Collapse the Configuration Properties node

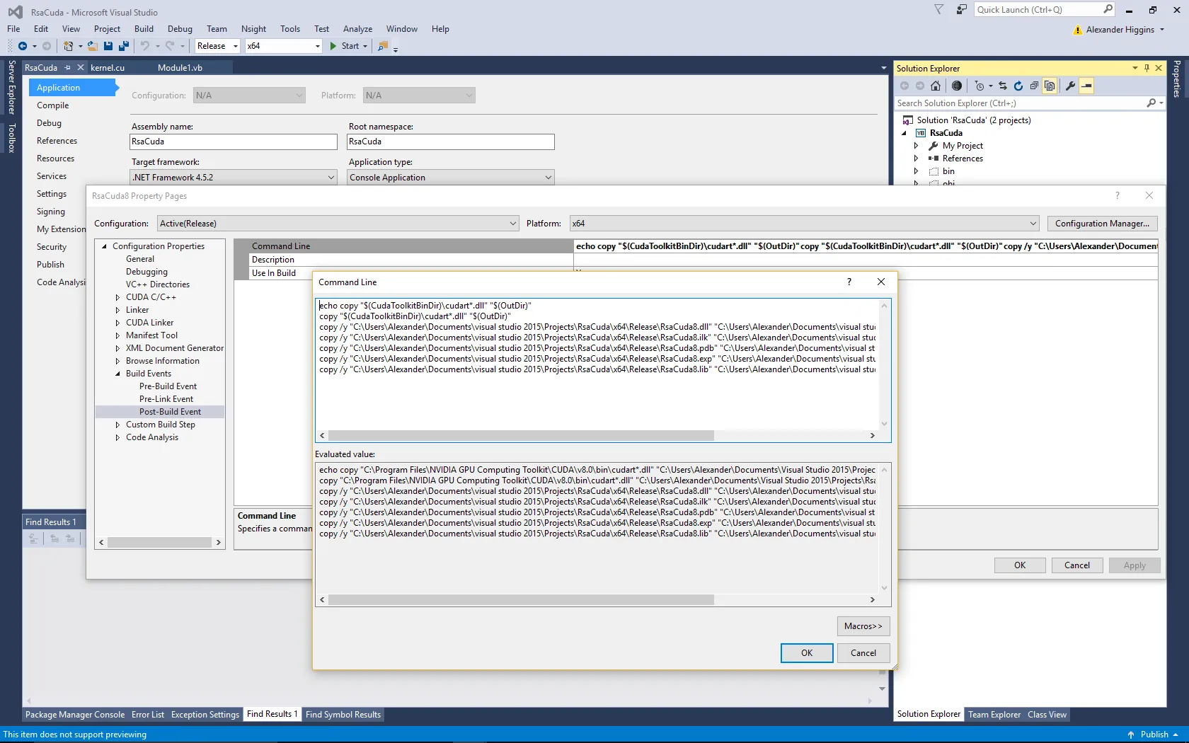[104, 246]
